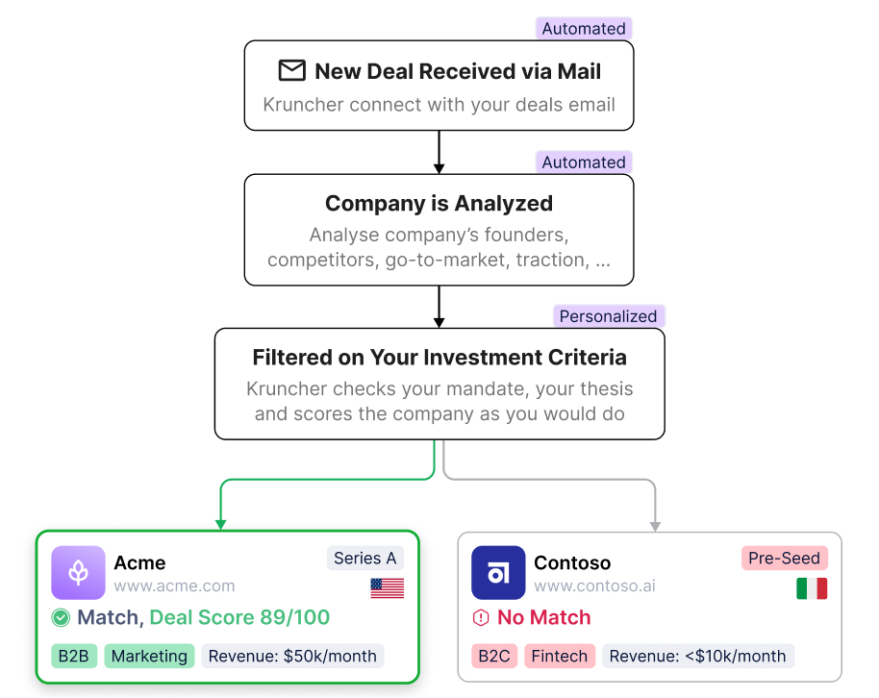Click the Company is Analyzed box
This screenshot has width=879, height=698.
[439, 230]
